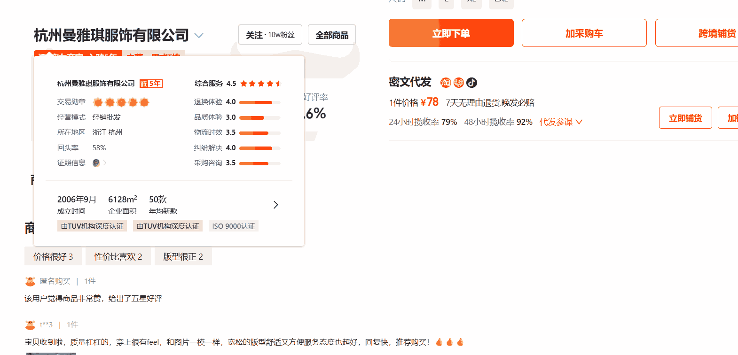Screen dimensions: 738x355
Task: Filter reviews by the 性价比喜欢 tag
Action: (x=118, y=257)
